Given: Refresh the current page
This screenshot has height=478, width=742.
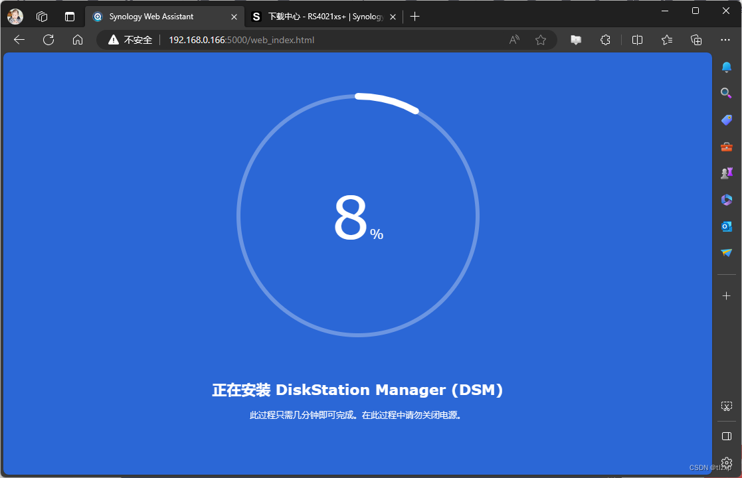Looking at the screenshot, I should (48, 40).
